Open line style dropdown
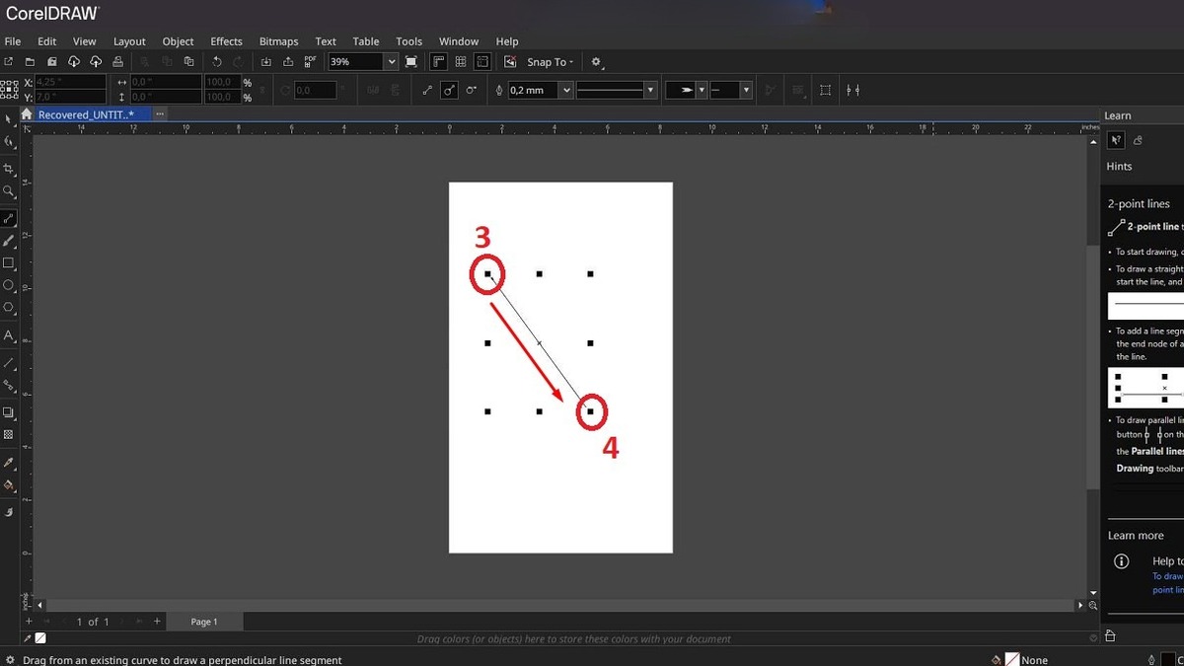Screen dimensions: 1184x666 coord(650,90)
